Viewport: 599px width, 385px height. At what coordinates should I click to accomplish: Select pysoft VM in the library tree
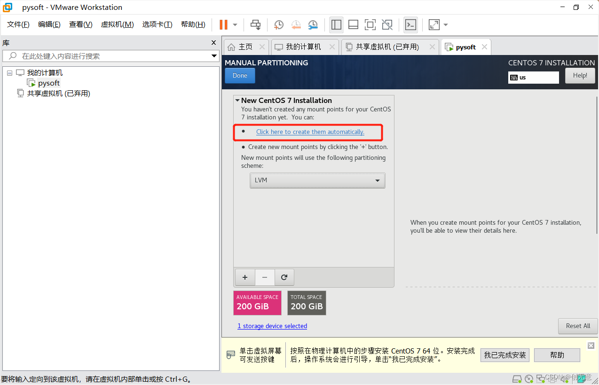(49, 83)
